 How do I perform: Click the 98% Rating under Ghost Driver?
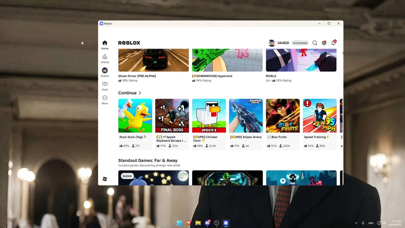click(x=128, y=80)
